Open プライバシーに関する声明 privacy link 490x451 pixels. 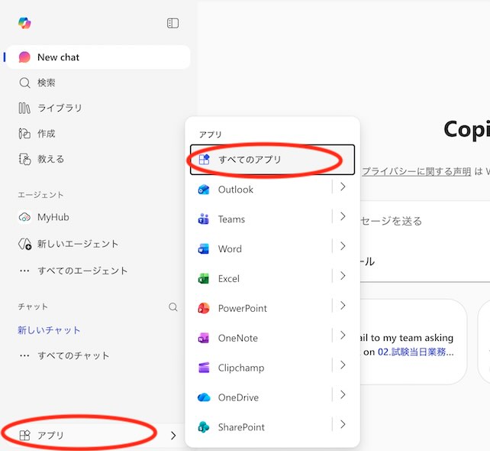click(x=416, y=171)
